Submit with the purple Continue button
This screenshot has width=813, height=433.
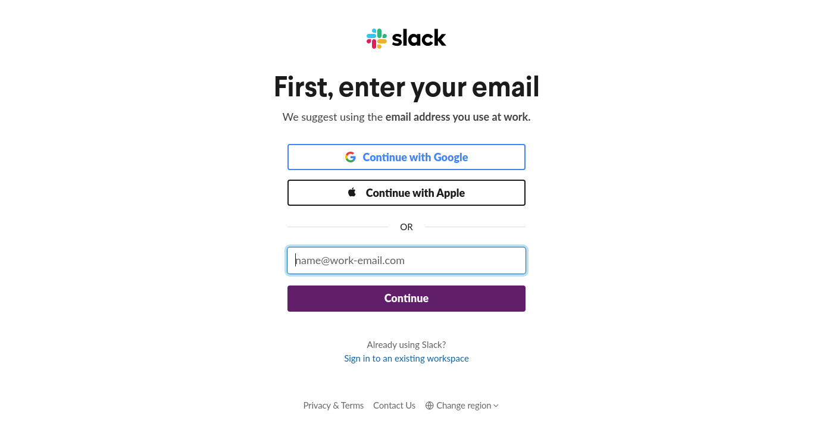click(x=406, y=299)
